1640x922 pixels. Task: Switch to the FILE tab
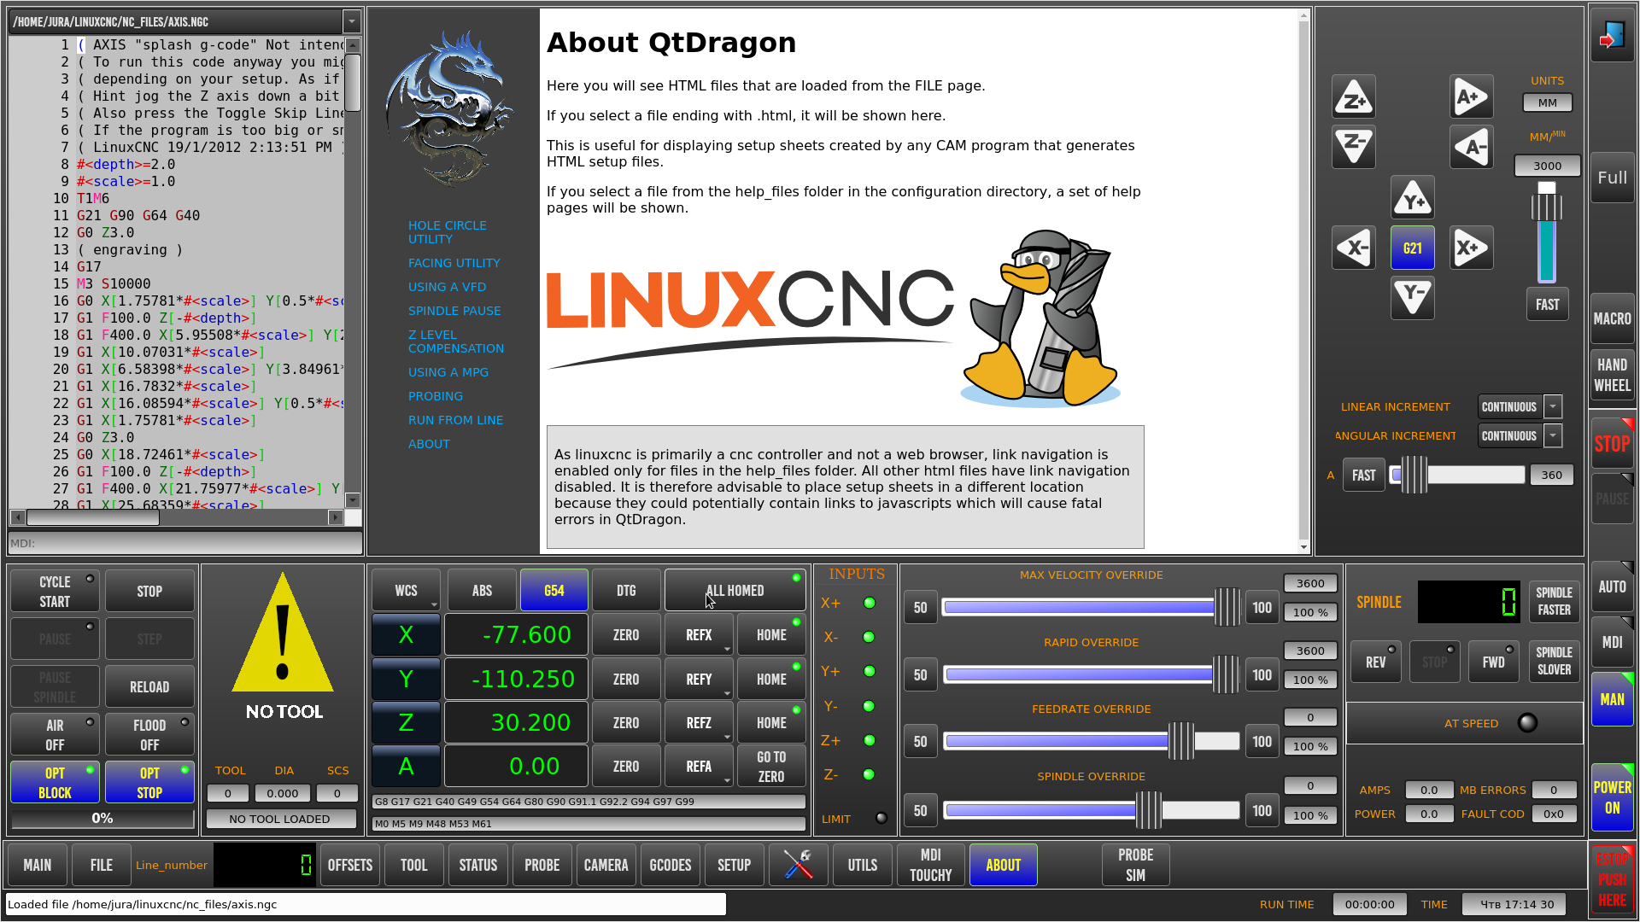(102, 865)
